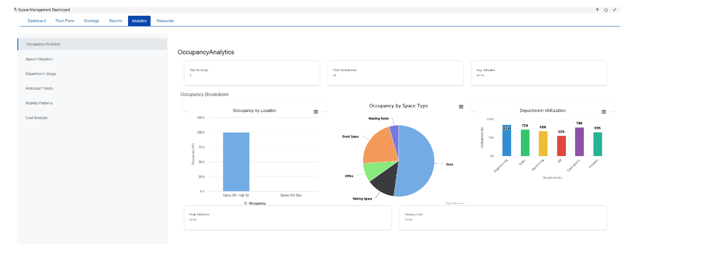
Task: Select Cost Analysis in the sidebar
Action: click(37, 118)
